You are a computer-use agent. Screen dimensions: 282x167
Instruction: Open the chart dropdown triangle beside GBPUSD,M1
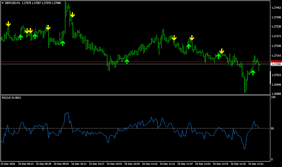pyautogui.click(x=3, y=3)
